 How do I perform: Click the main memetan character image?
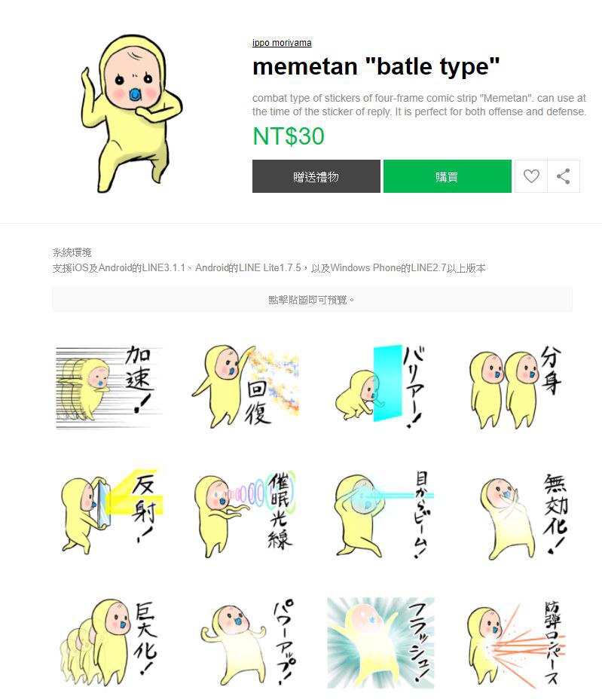132,114
